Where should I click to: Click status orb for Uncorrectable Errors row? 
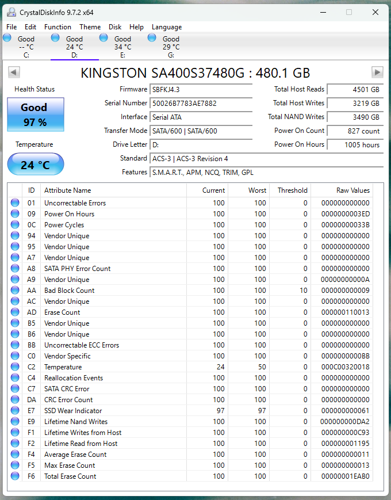(x=15, y=203)
